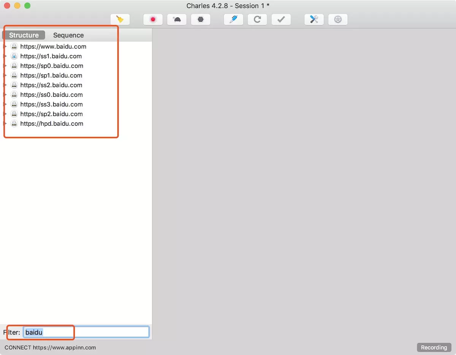Expand the https://hpd.baidu.com node

(5, 124)
